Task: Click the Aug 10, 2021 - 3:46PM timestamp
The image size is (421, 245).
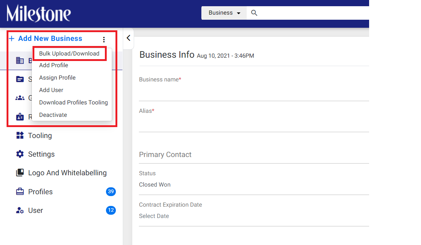Action: click(225, 56)
